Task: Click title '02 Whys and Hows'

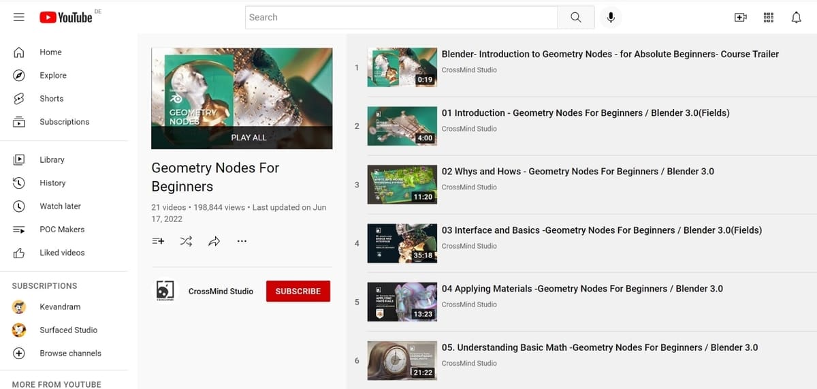Action: pos(578,172)
